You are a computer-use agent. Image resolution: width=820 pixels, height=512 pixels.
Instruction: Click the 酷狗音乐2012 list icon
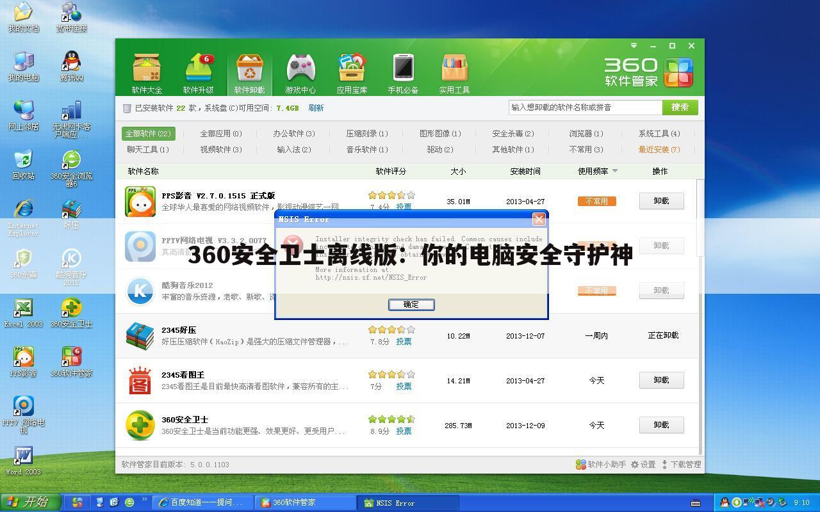140,291
